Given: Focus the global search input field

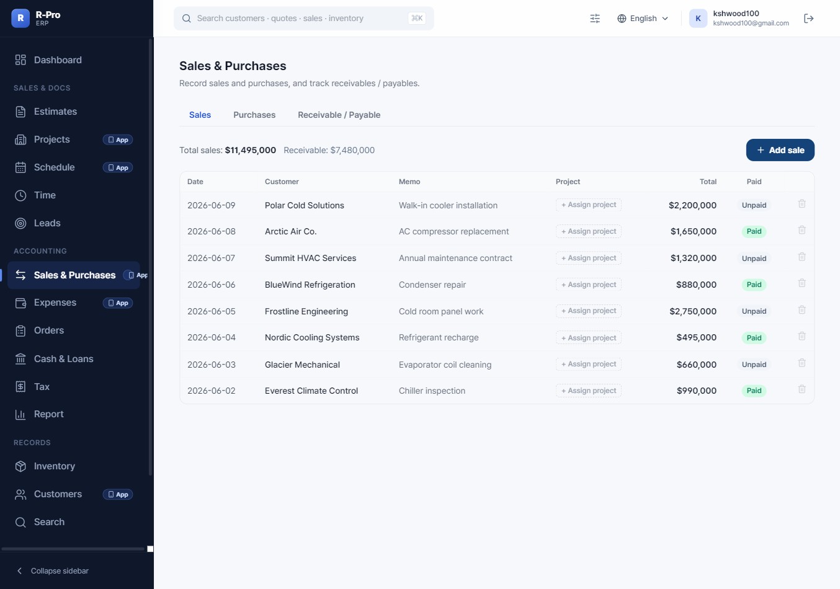Looking at the screenshot, I should point(304,19).
